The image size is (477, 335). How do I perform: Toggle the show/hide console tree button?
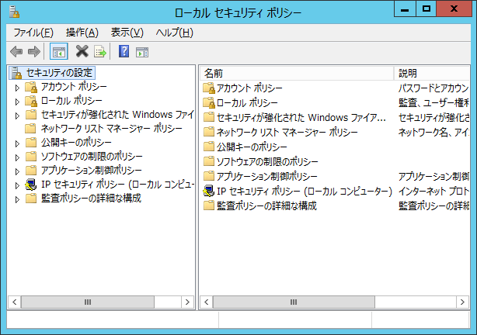click(59, 52)
